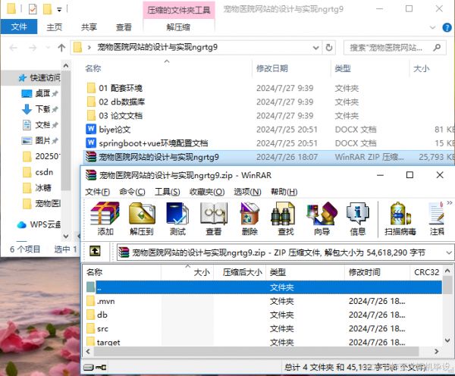The image size is (455, 376).
Task: Open WinRAR 收藏夹(O) menu
Action: pos(207,192)
